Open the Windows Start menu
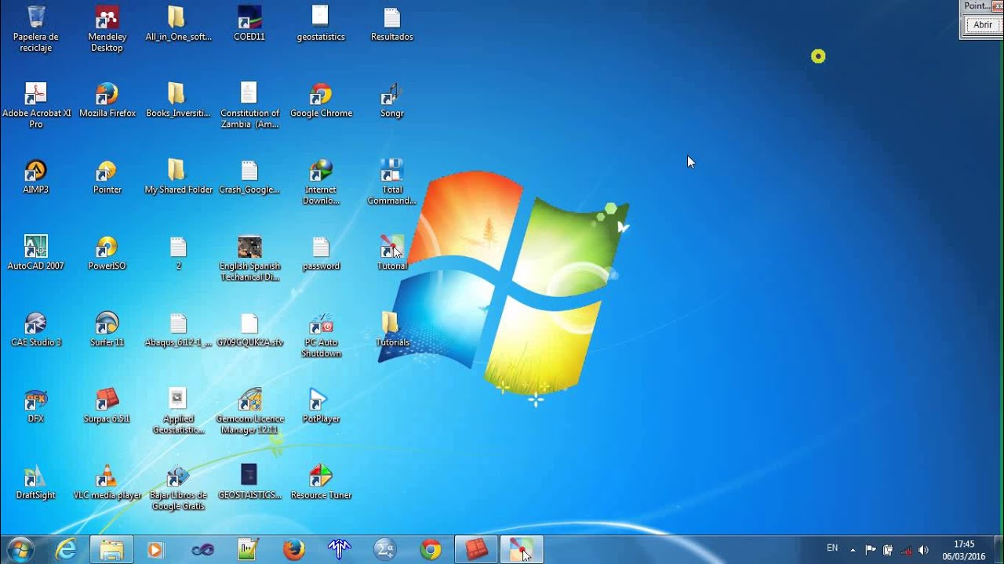The width and height of the screenshot is (1004, 564). click(20, 549)
